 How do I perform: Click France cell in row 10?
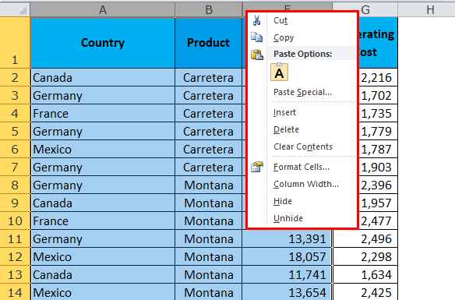(103, 221)
